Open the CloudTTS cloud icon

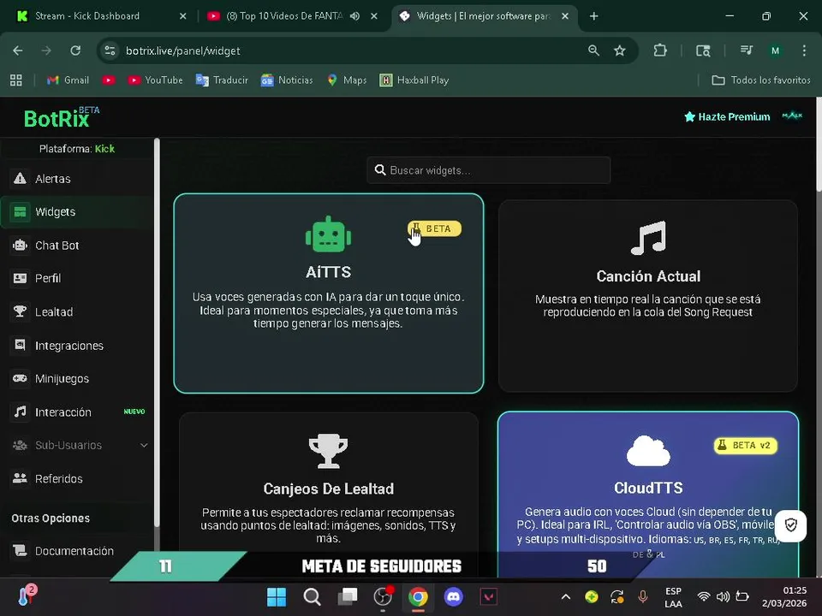[x=648, y=451]
